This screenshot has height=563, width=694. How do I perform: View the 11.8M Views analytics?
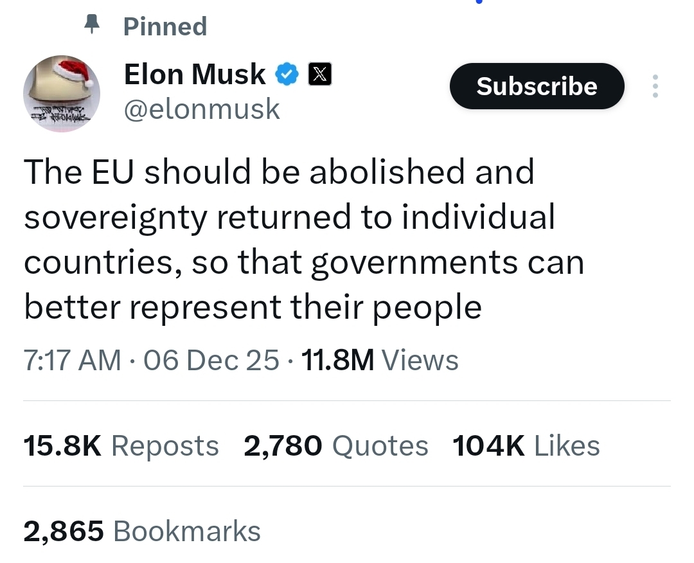pyautogui.click(x=379, y=360)
